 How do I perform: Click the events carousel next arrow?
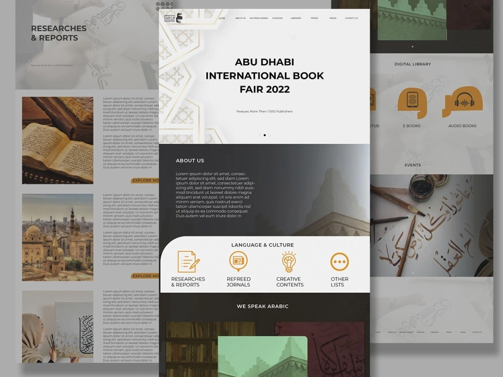point(486,222)
